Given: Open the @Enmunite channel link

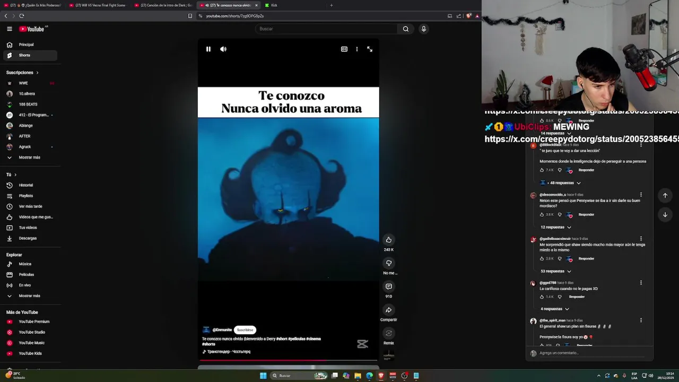Looking at the screenshot, I should (x=222, y=330).
